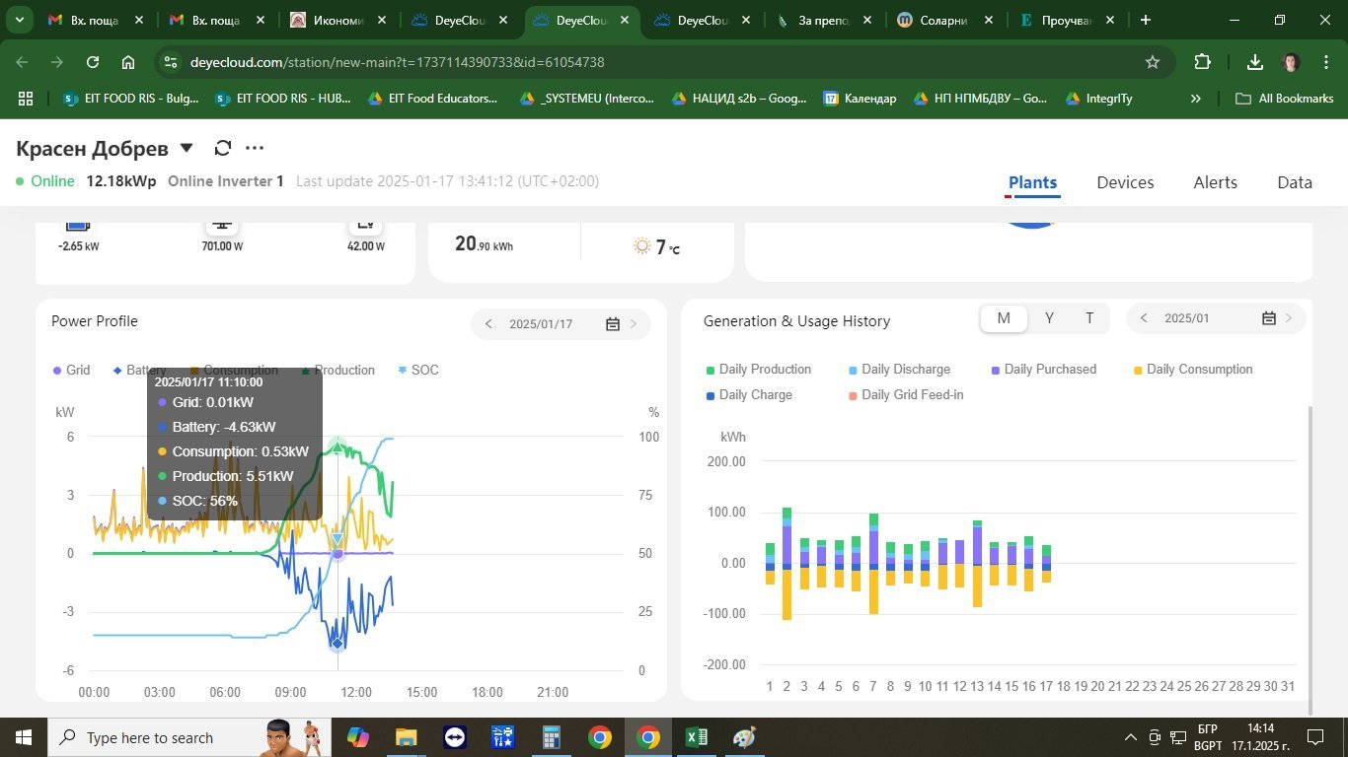Hide the SOC line in Power Profile
The height and width of the screenshot is (757, 1348).
(x=417, y=371)
